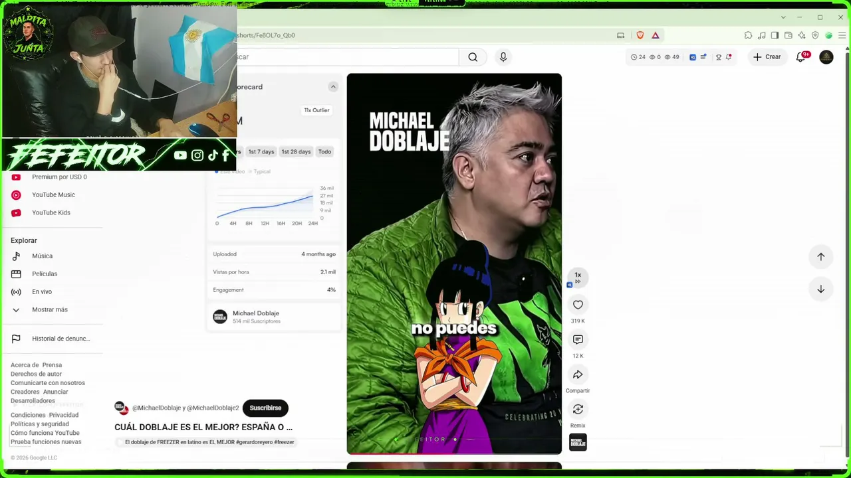Open the Brave Wallet icon

(789, 35)
